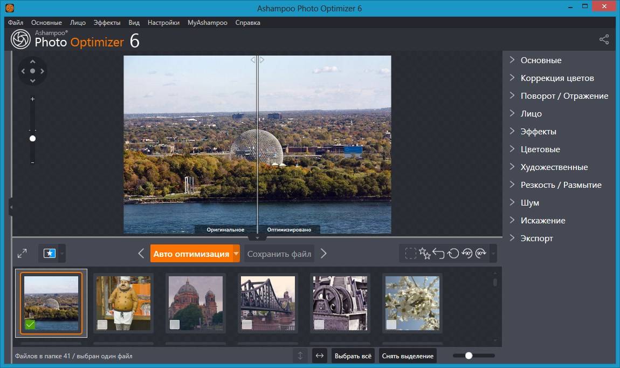This screenshot has width=620, height=368.
Task: Open the tools toolbar overflow dropdown
Action: click(x=493, y=254)
